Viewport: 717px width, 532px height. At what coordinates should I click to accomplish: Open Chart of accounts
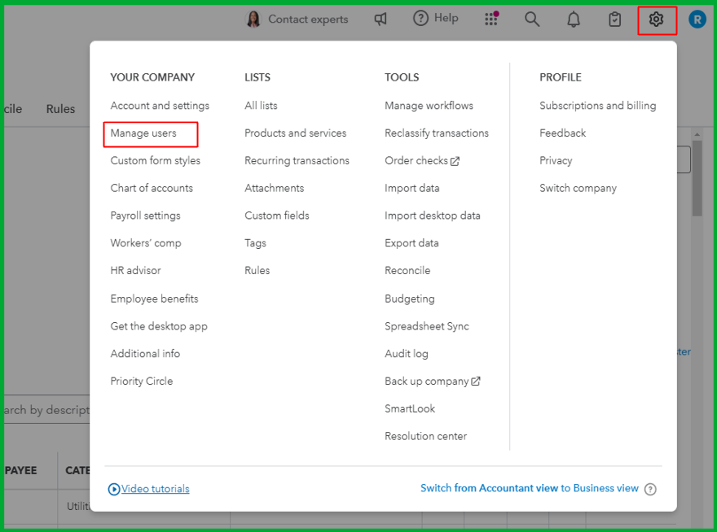click(x=152, y=188)
